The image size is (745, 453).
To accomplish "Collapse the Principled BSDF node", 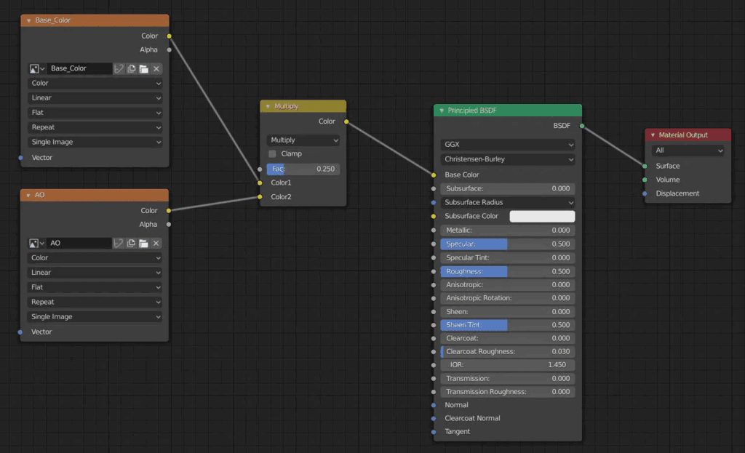I will coord(442,111).
